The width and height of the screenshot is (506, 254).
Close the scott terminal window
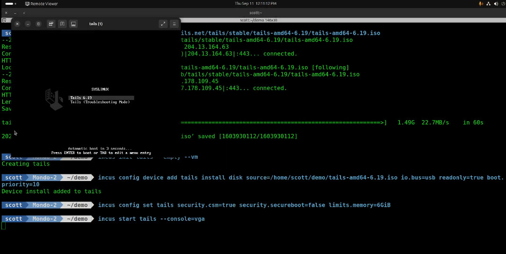click(6, 13)
